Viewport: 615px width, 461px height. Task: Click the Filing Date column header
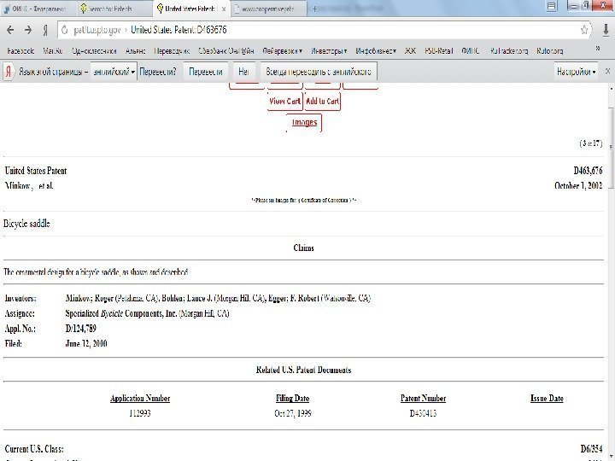[293, 399]
